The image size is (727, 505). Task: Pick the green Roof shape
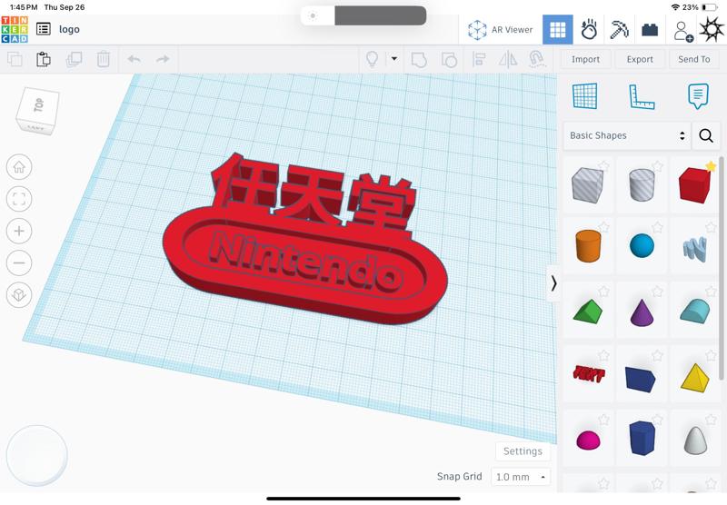pos(587,311)
